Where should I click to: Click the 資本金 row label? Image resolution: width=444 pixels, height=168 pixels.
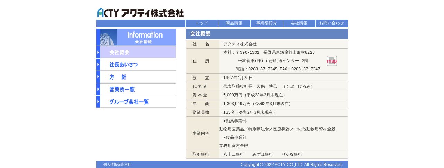pyautogui.click(x=200, y=95)
